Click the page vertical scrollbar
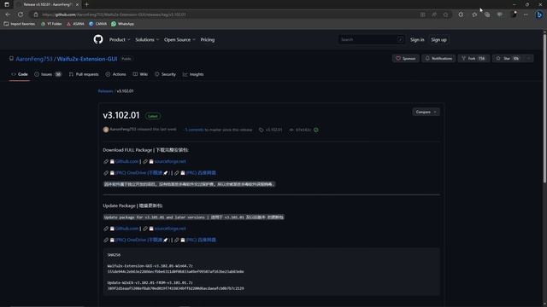Viewport: 547px width, 307px height. (544, 108)
